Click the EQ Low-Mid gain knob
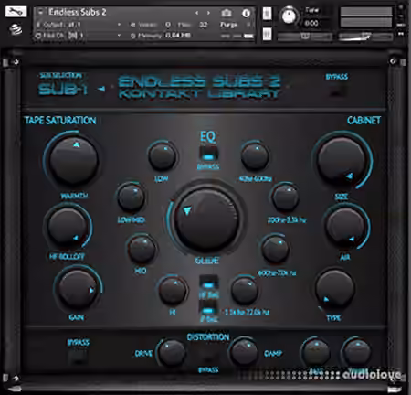 (132, 197)
